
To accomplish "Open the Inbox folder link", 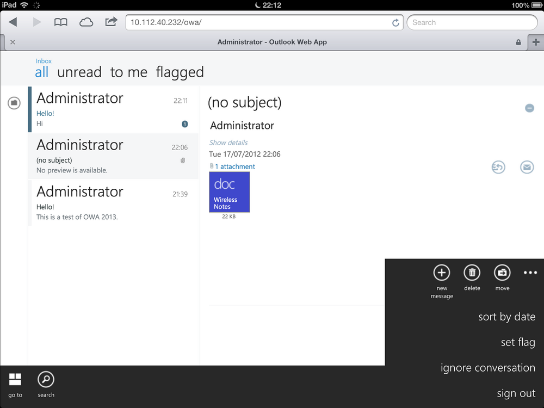I will pyautogui.click(x=44, y=61).
